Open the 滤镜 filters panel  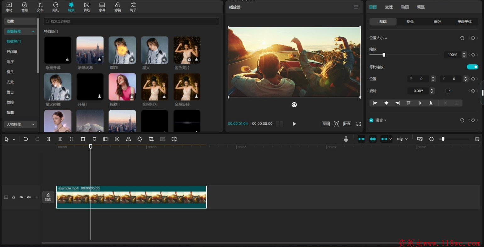[x=118, y=7]
